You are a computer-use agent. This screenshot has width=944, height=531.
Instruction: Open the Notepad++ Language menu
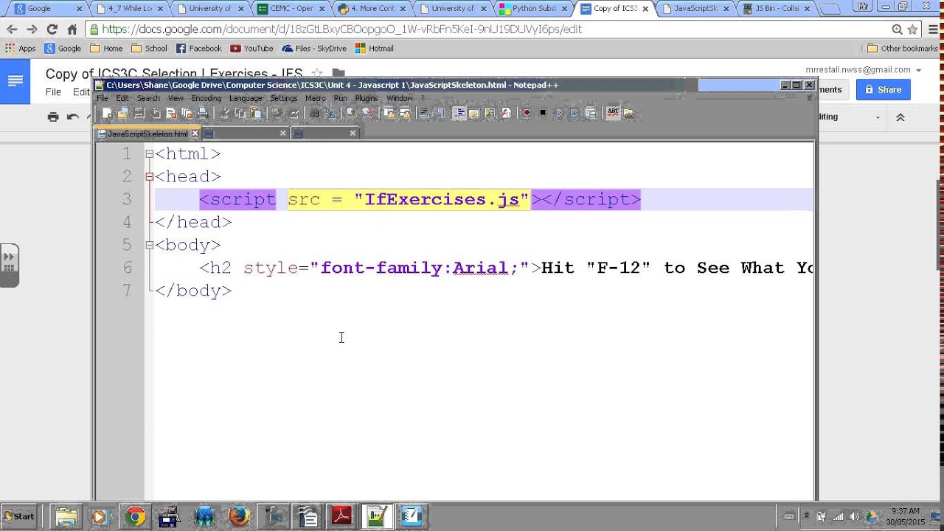coord(246,98)
